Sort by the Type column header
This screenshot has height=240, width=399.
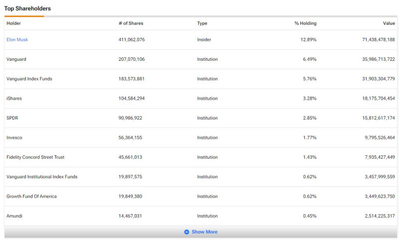click(202, 23)
